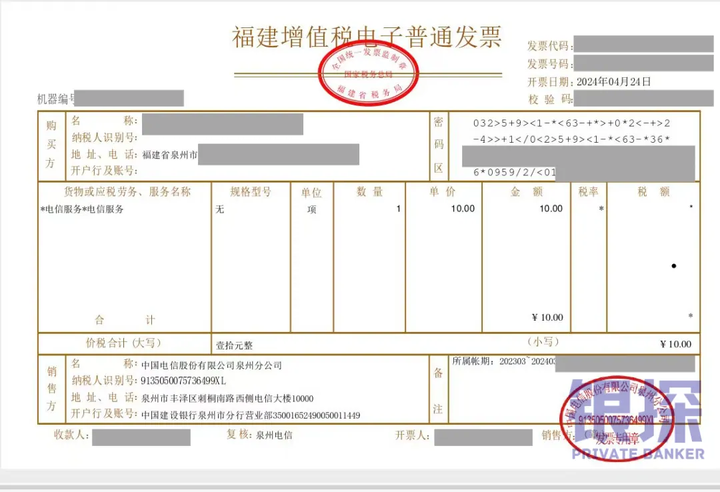Select seller name 中国电信股份有限公司泉州分公司
Image resolution: width=720 pixels, height=492 pixels.
212,366
